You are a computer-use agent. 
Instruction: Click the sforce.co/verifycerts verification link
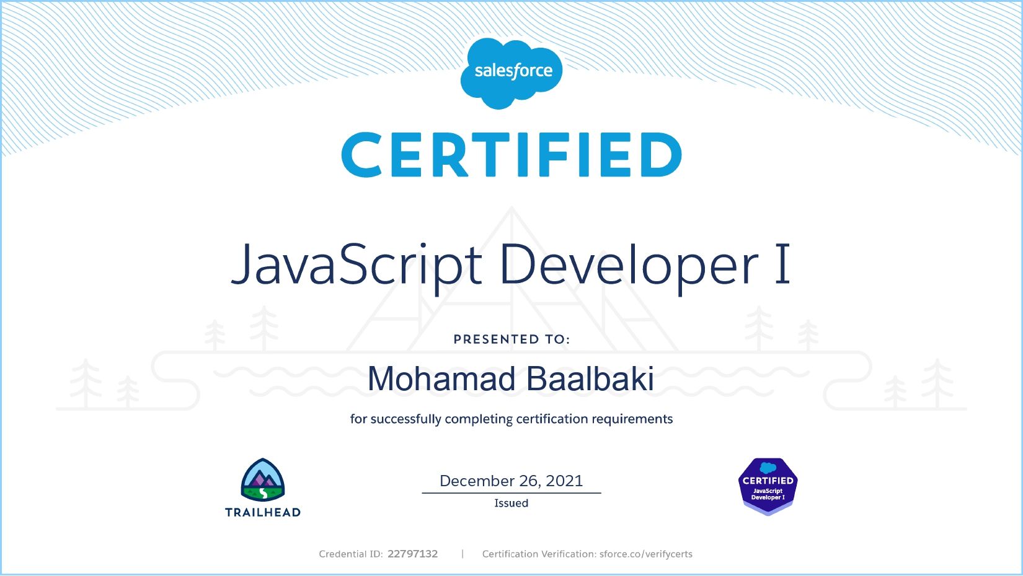point(646,554)
